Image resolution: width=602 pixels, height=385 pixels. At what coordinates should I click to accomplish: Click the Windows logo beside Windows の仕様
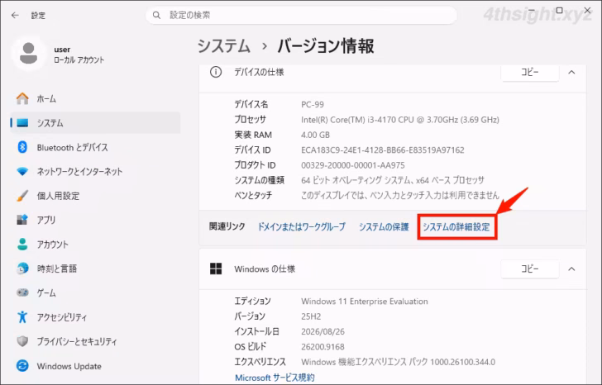tap(216, 269)
